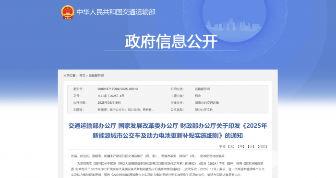Set font size to 中
Viewport: 336px width, 178px height.
click(x=241, y=146)
